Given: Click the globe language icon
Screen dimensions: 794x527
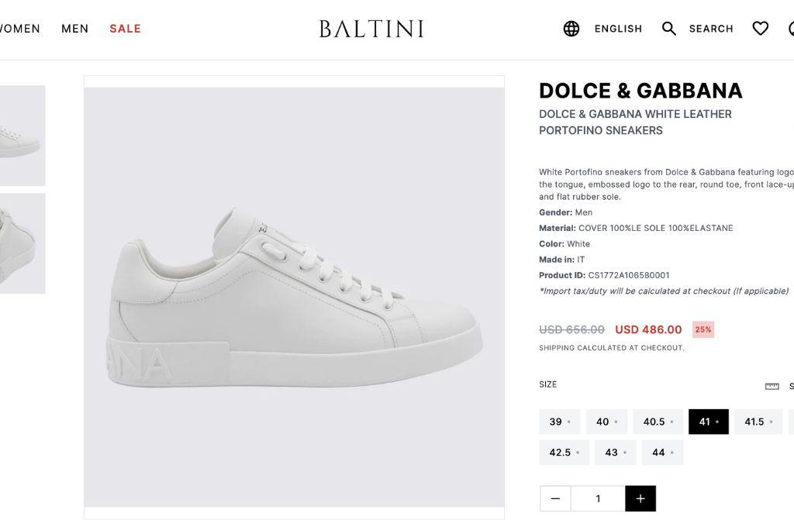Looking at the screenshot, I should click(571, 29).
